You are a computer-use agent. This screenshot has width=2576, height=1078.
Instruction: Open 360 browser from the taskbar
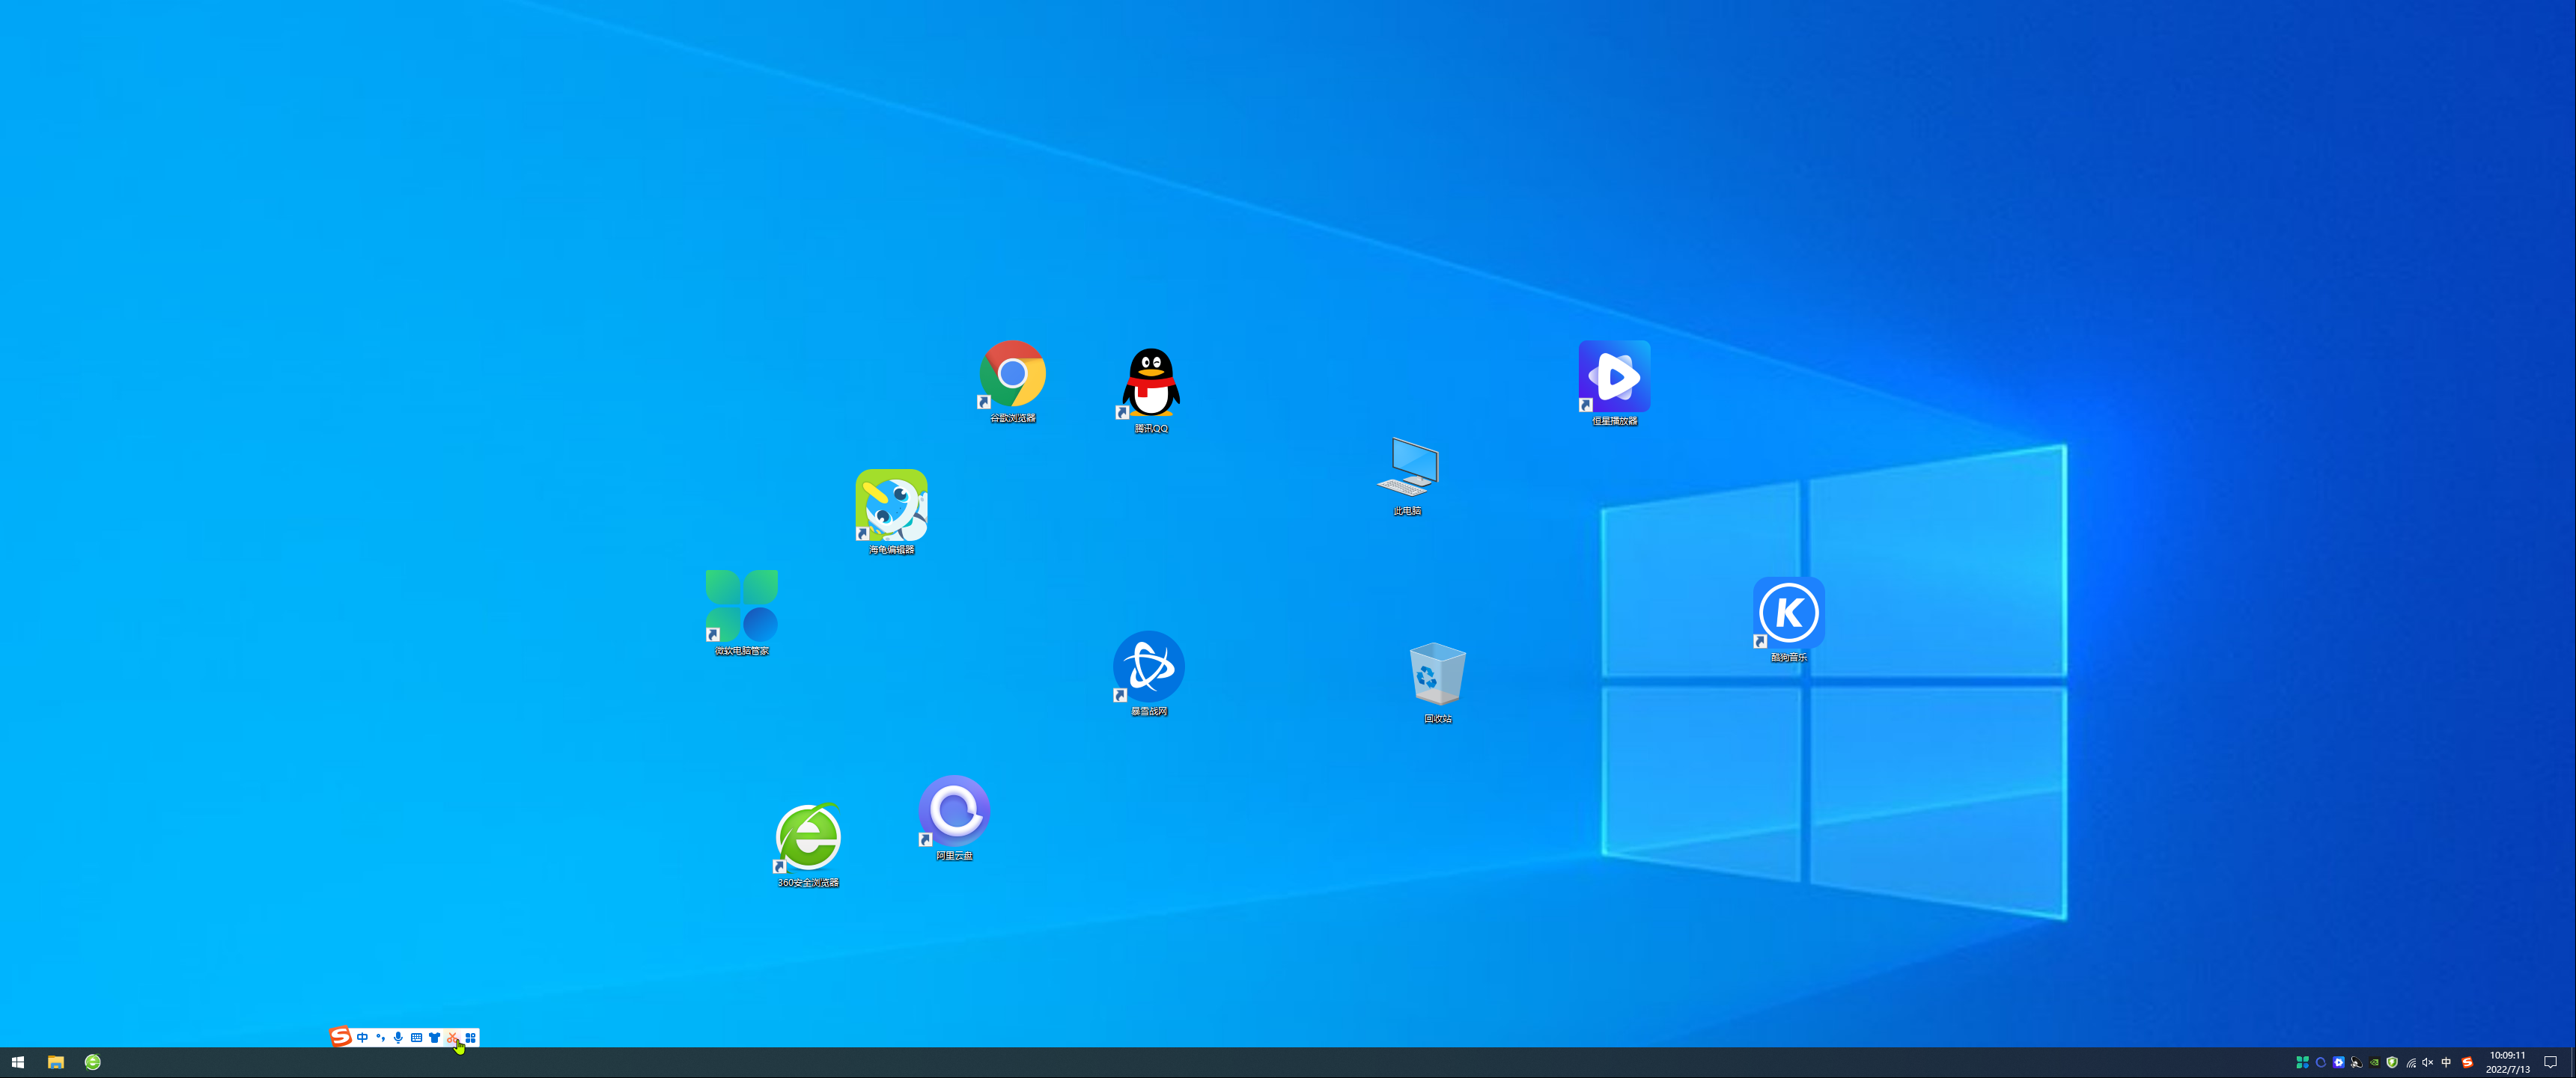point(93,1062)
